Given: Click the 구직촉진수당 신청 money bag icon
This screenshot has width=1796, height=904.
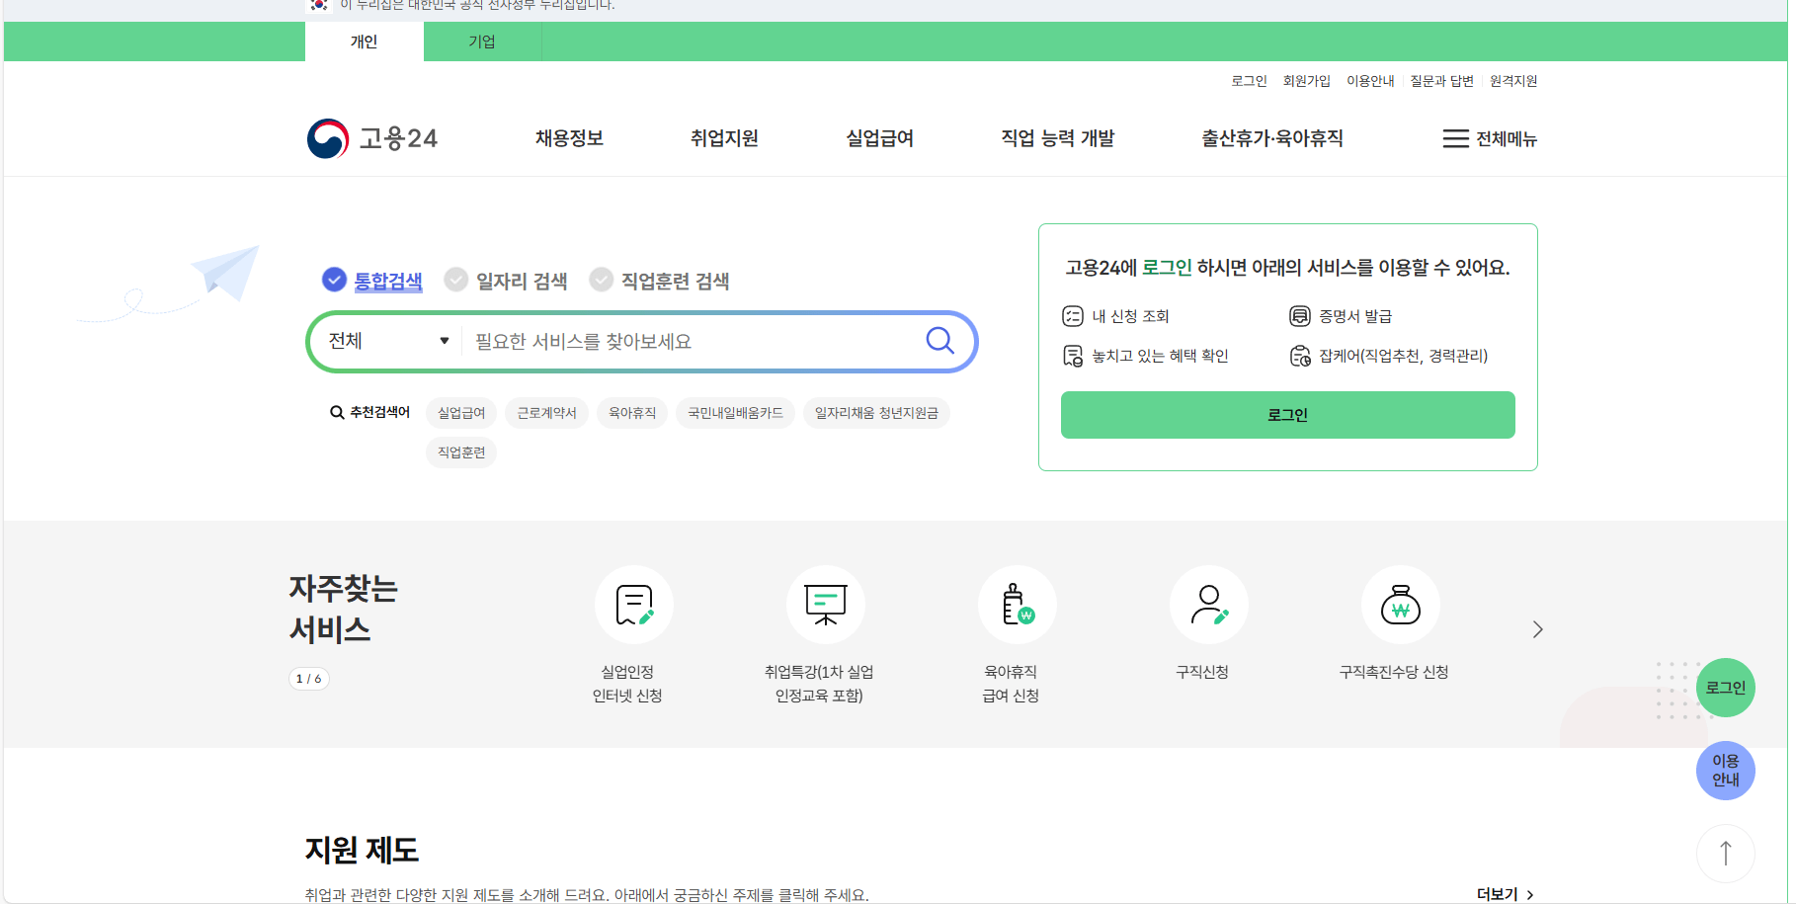Looking at the screenshot, I should tap(1401, 605).
